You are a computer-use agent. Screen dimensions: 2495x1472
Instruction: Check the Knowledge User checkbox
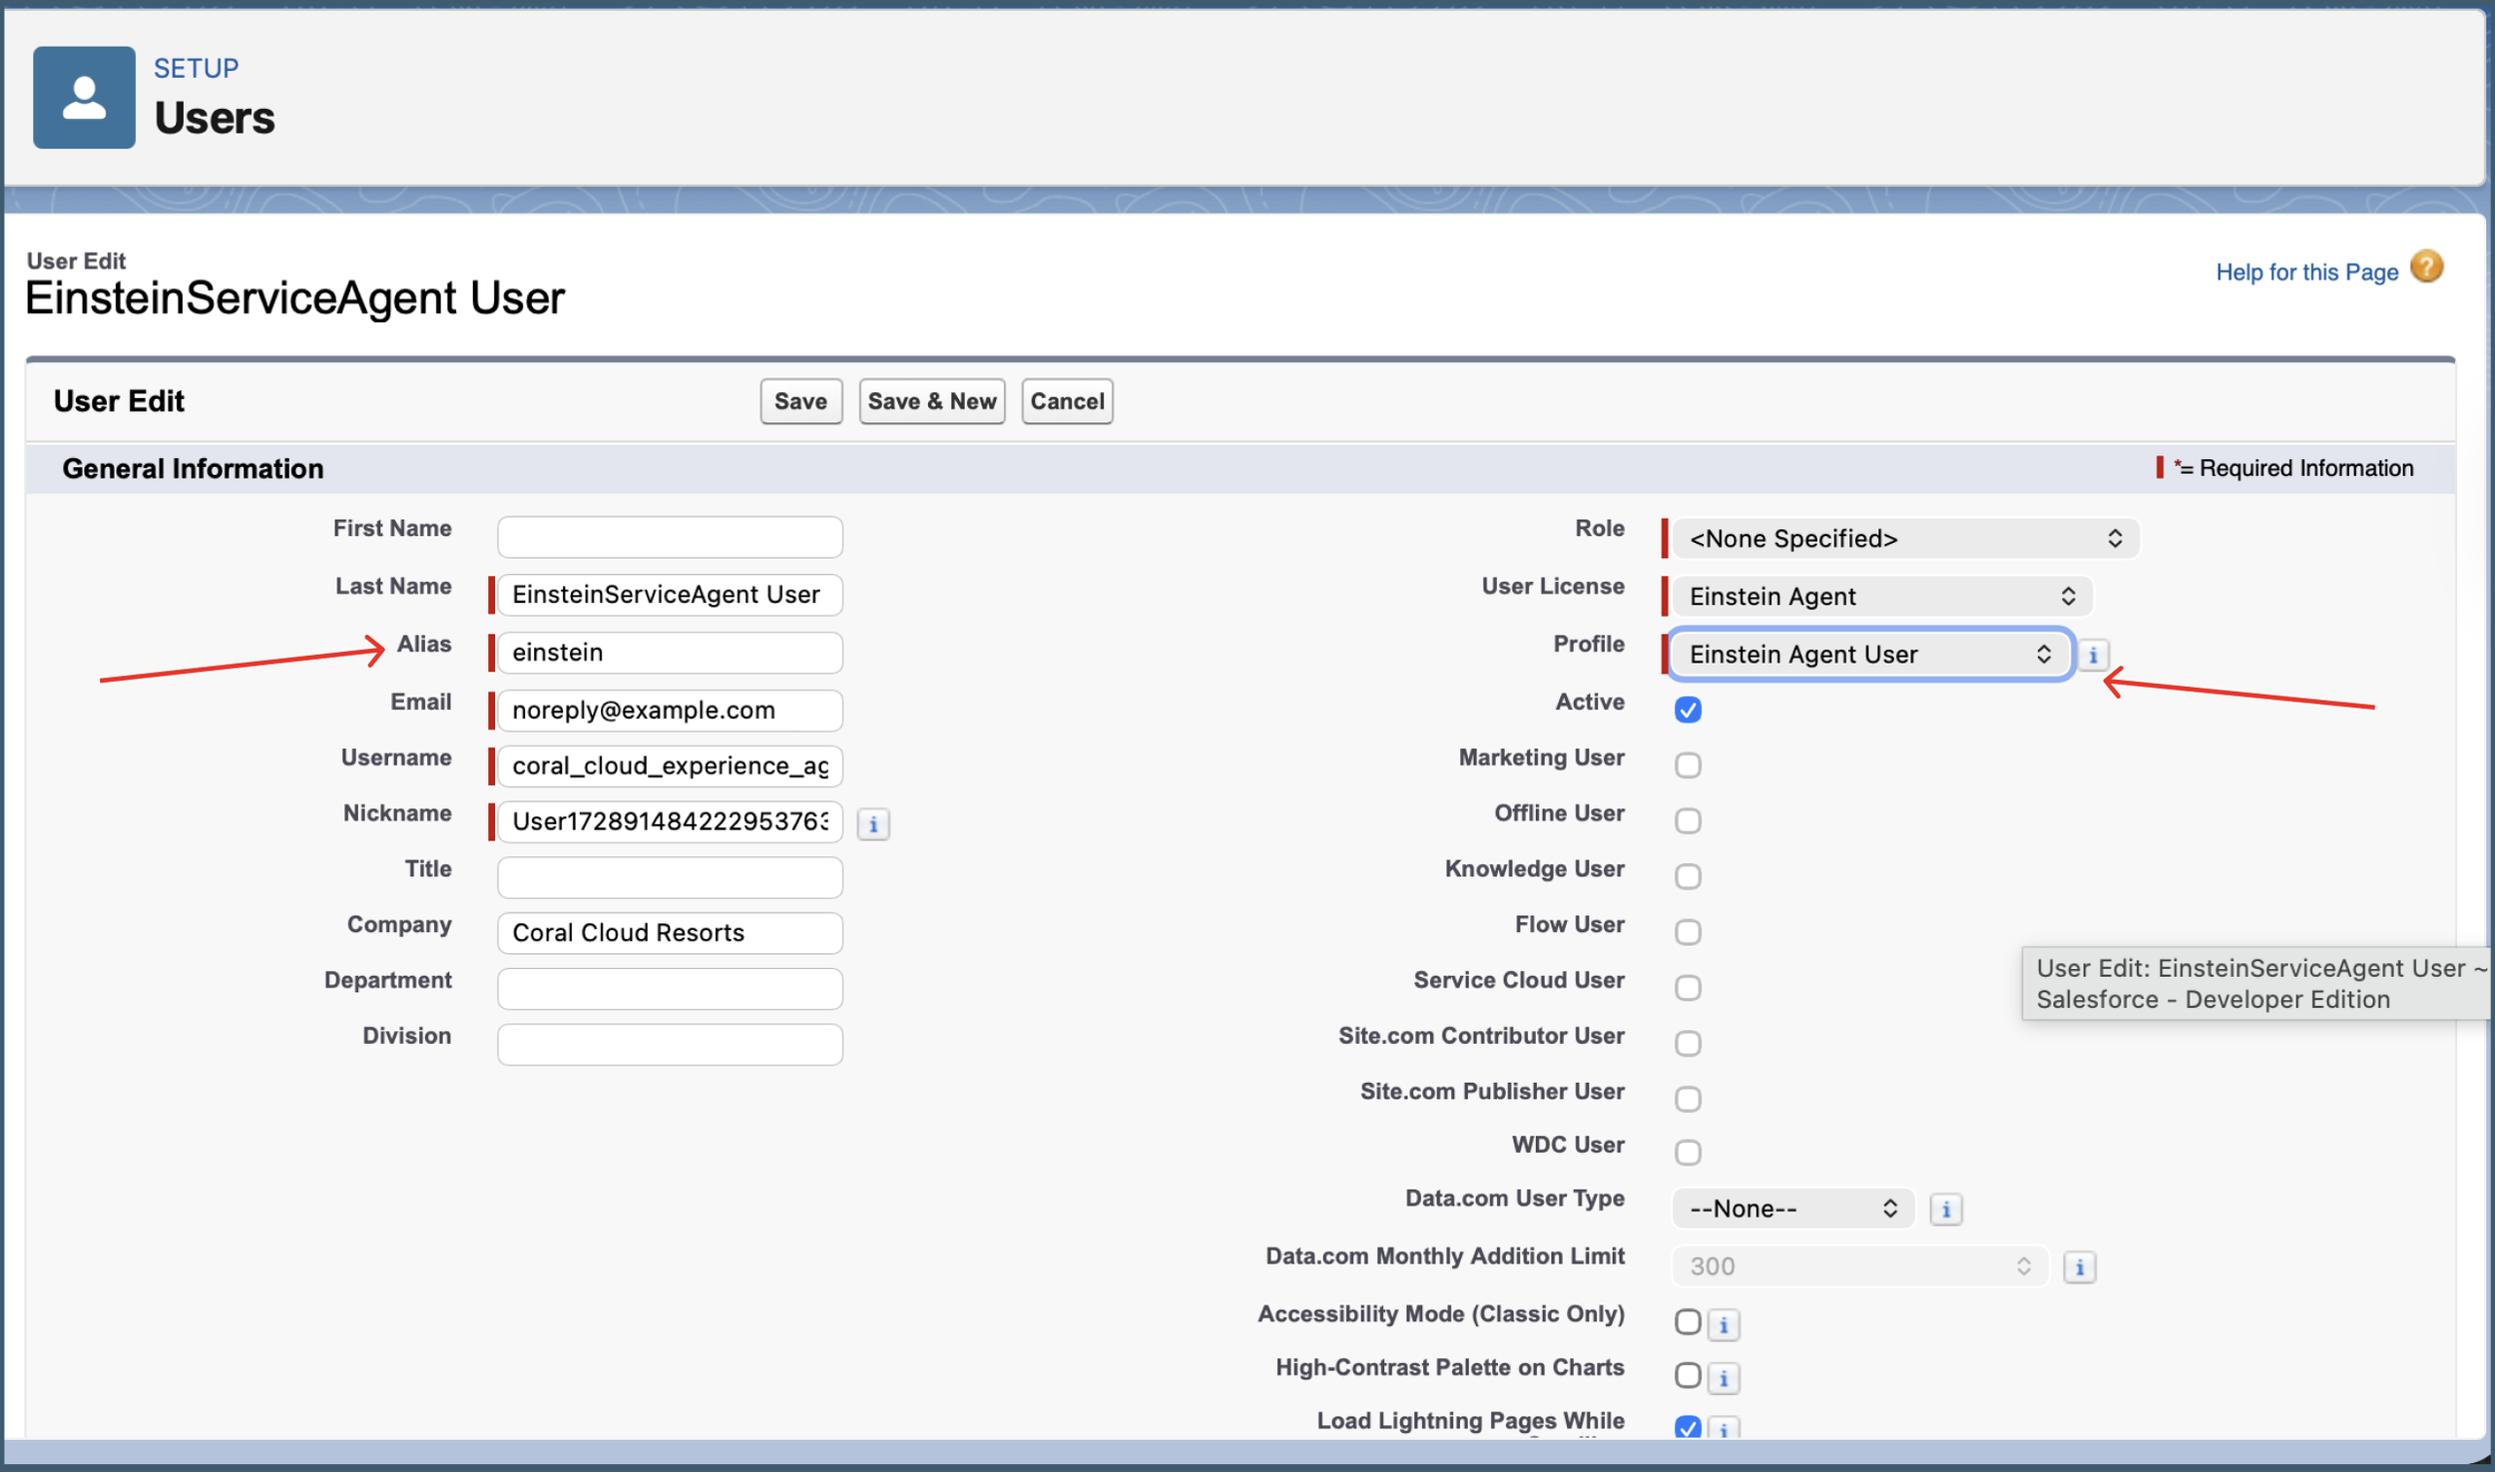pyautogui.click(x=1688, y=876)
